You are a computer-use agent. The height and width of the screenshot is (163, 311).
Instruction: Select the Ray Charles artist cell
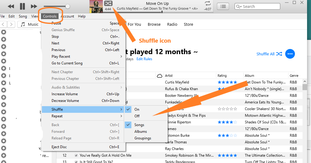(x=174, y=149)
